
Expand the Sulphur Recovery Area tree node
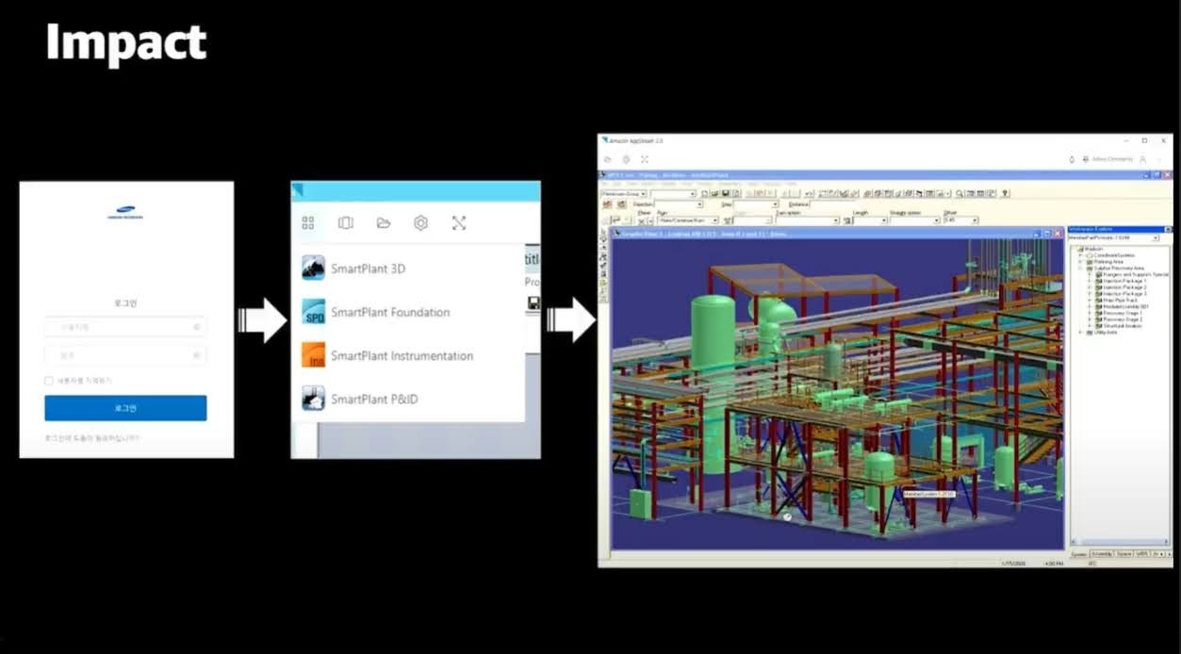pyautogui.click(x=1081, y=268)
